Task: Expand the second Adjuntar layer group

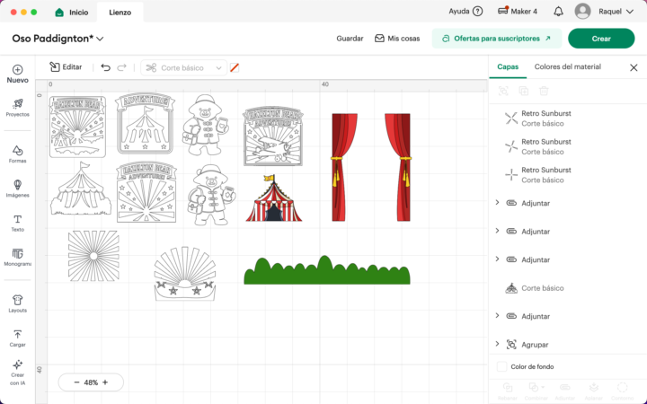Action: point(497,231)
